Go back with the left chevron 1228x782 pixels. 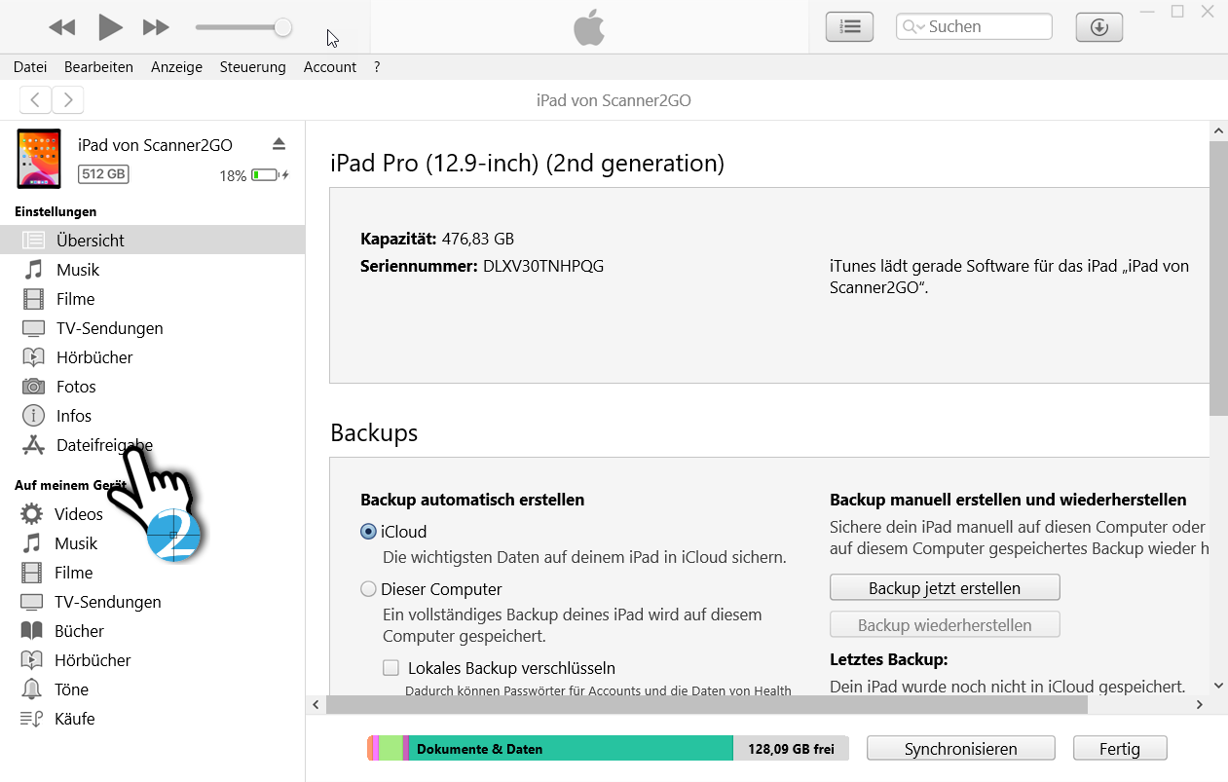coord(35,99)
